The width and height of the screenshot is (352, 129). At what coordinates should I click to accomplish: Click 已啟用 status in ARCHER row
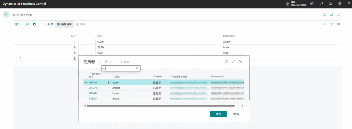coord(157,88)
